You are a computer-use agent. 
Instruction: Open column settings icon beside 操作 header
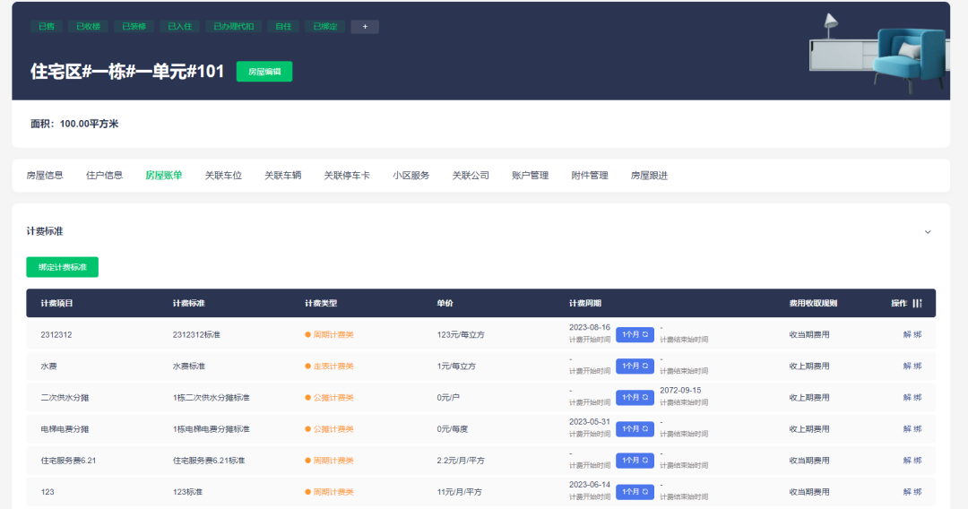coord(917,304)
